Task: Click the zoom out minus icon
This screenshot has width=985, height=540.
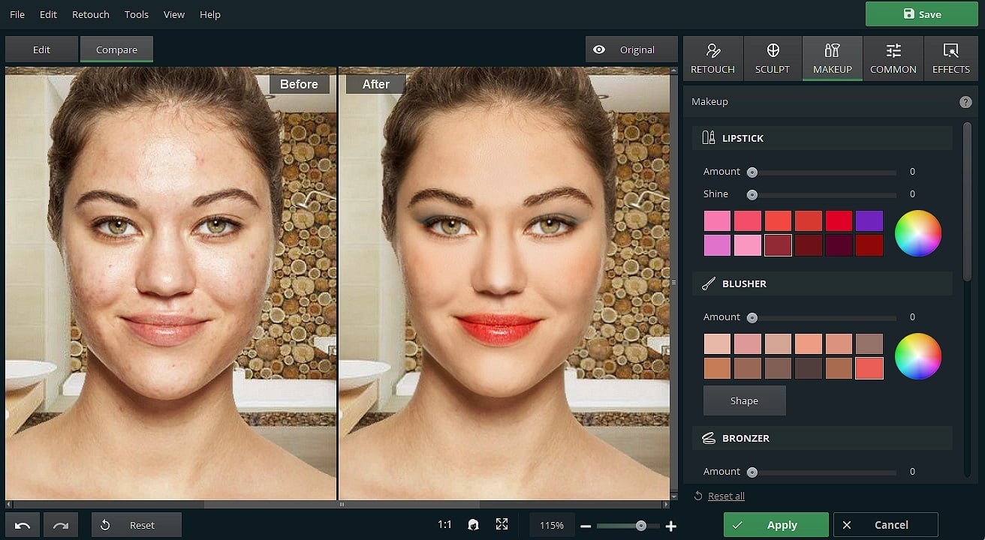Action: click(x=586, y=526)
